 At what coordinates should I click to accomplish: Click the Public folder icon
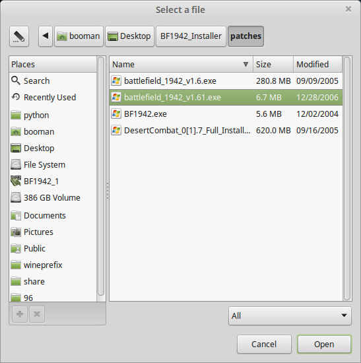16,248
